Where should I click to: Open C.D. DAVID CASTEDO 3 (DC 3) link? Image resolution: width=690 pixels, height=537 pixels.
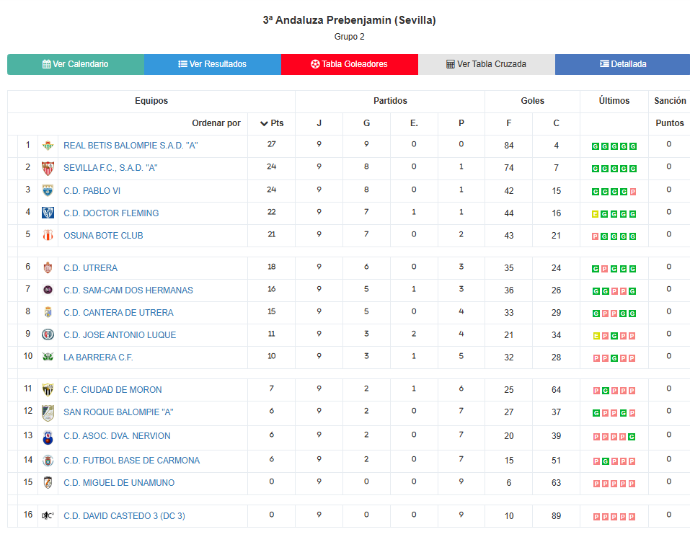125,516
